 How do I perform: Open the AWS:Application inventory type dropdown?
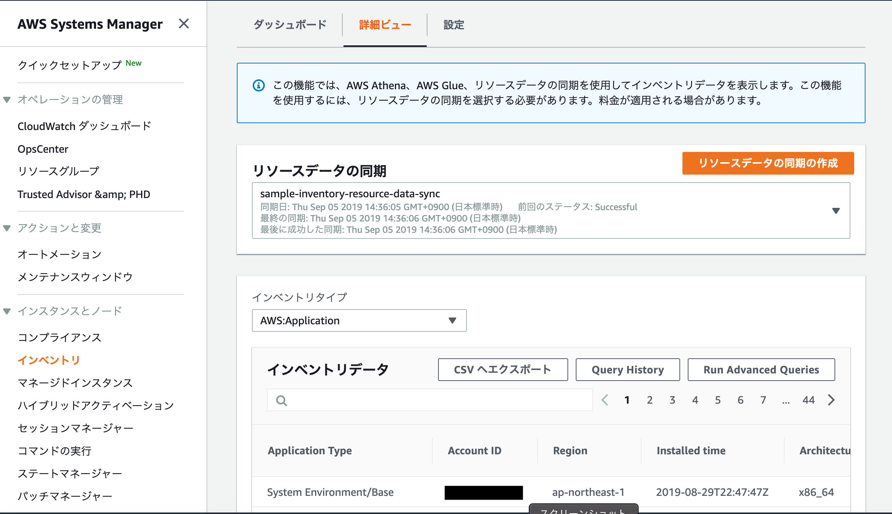pos(359,320)
